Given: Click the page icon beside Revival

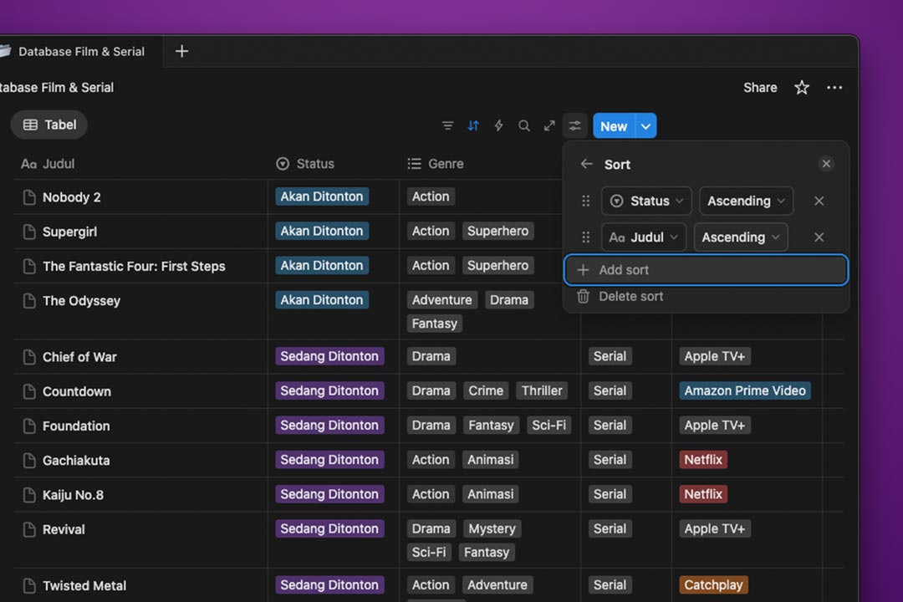Looking at the screenshot, I should point(28,530).
